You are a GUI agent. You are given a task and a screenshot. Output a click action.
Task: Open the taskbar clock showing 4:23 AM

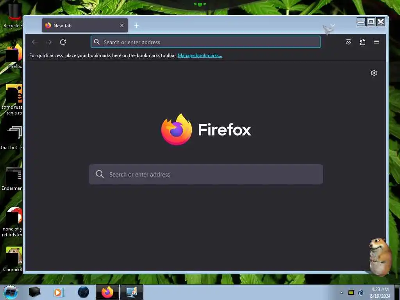(x=380, y=293)
